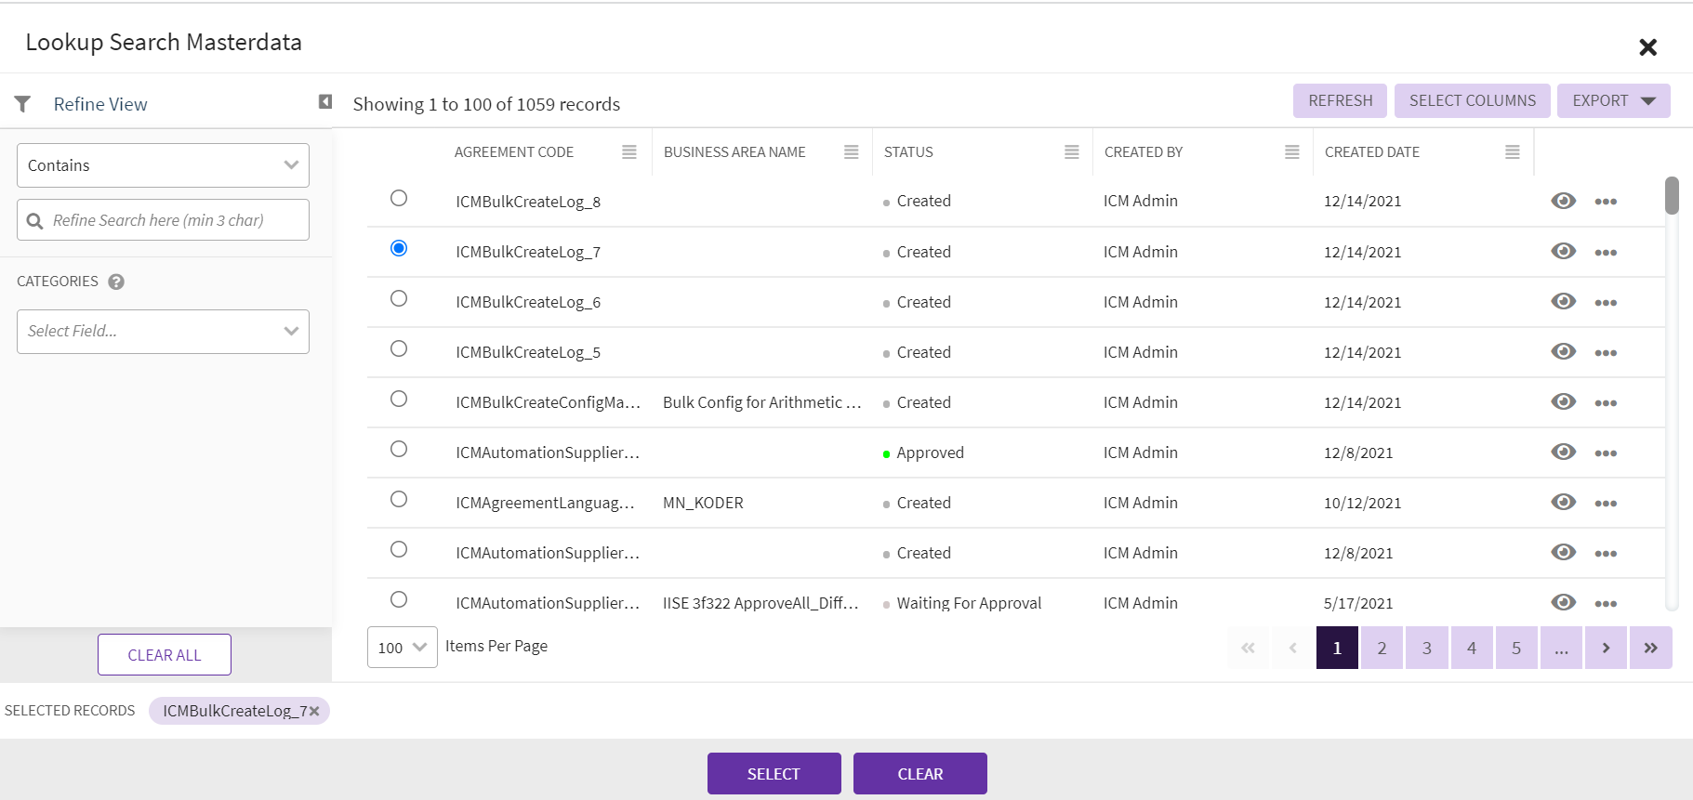Go to the last page of results
Screen dimensions: 1693x800
[1650, 648]
